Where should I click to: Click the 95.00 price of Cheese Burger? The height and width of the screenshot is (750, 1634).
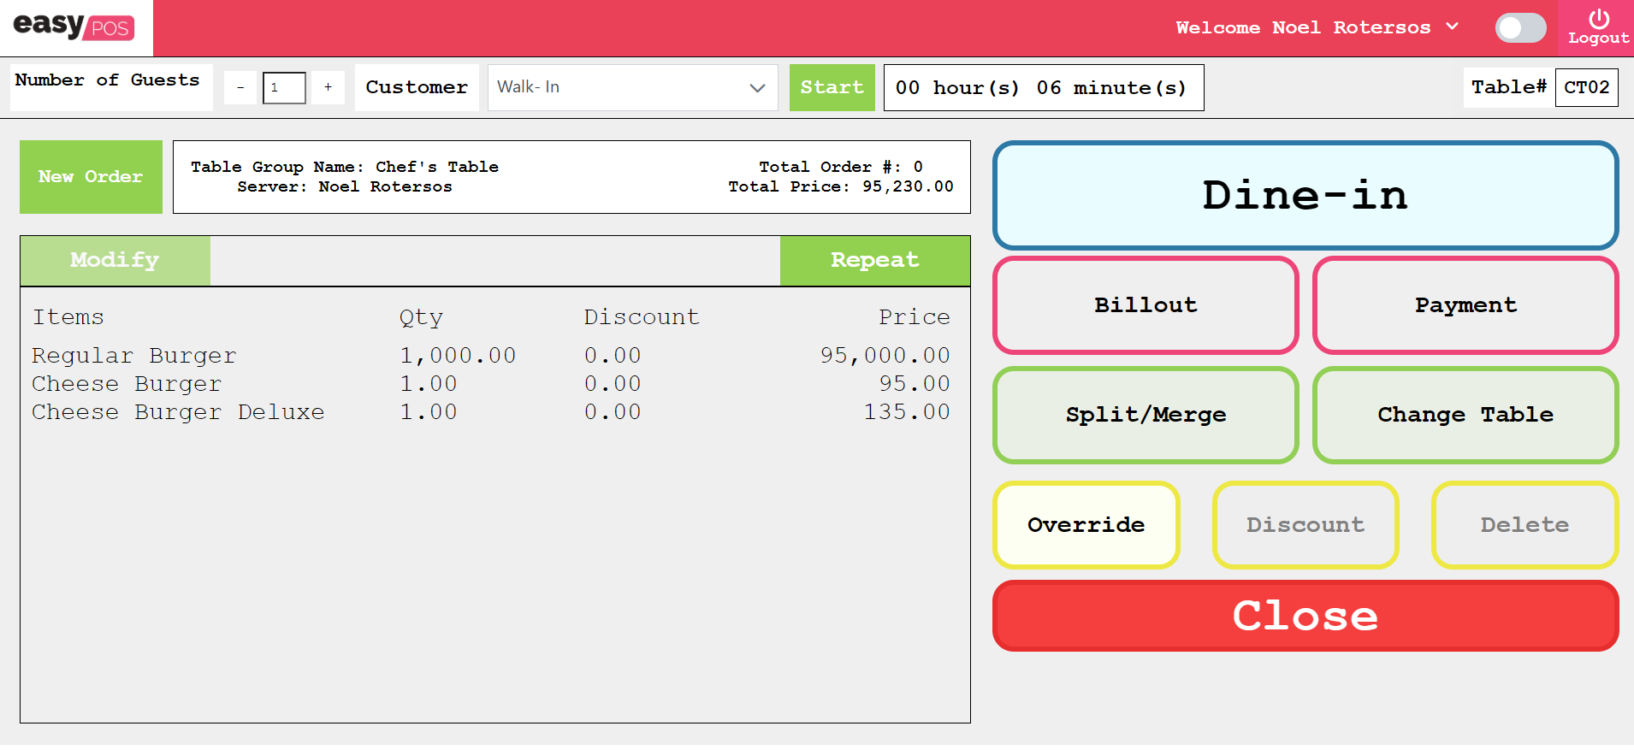coord(915,384)
